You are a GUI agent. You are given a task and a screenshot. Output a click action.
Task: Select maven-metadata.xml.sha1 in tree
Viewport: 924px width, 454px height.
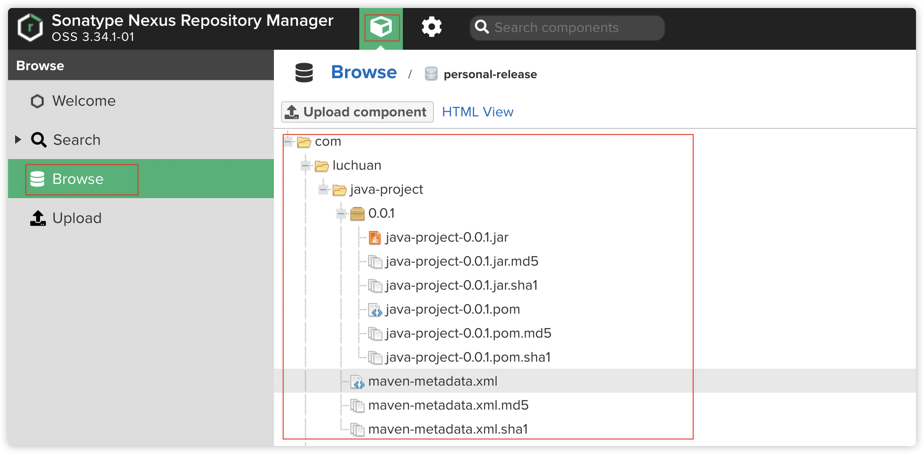point(448,429)
